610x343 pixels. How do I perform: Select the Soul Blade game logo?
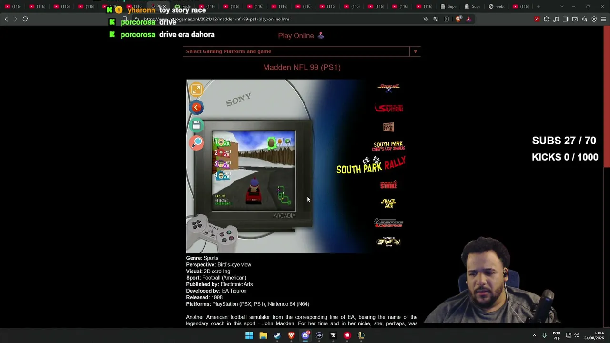pos(388,87)
